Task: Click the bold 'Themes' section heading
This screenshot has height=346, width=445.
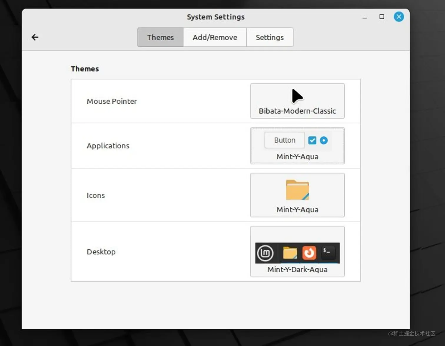Action: [85, 69]
